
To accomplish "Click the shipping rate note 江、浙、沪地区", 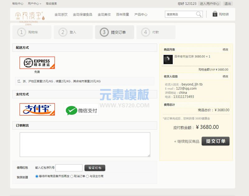I will pyautogui.click(x=59, y=81).
